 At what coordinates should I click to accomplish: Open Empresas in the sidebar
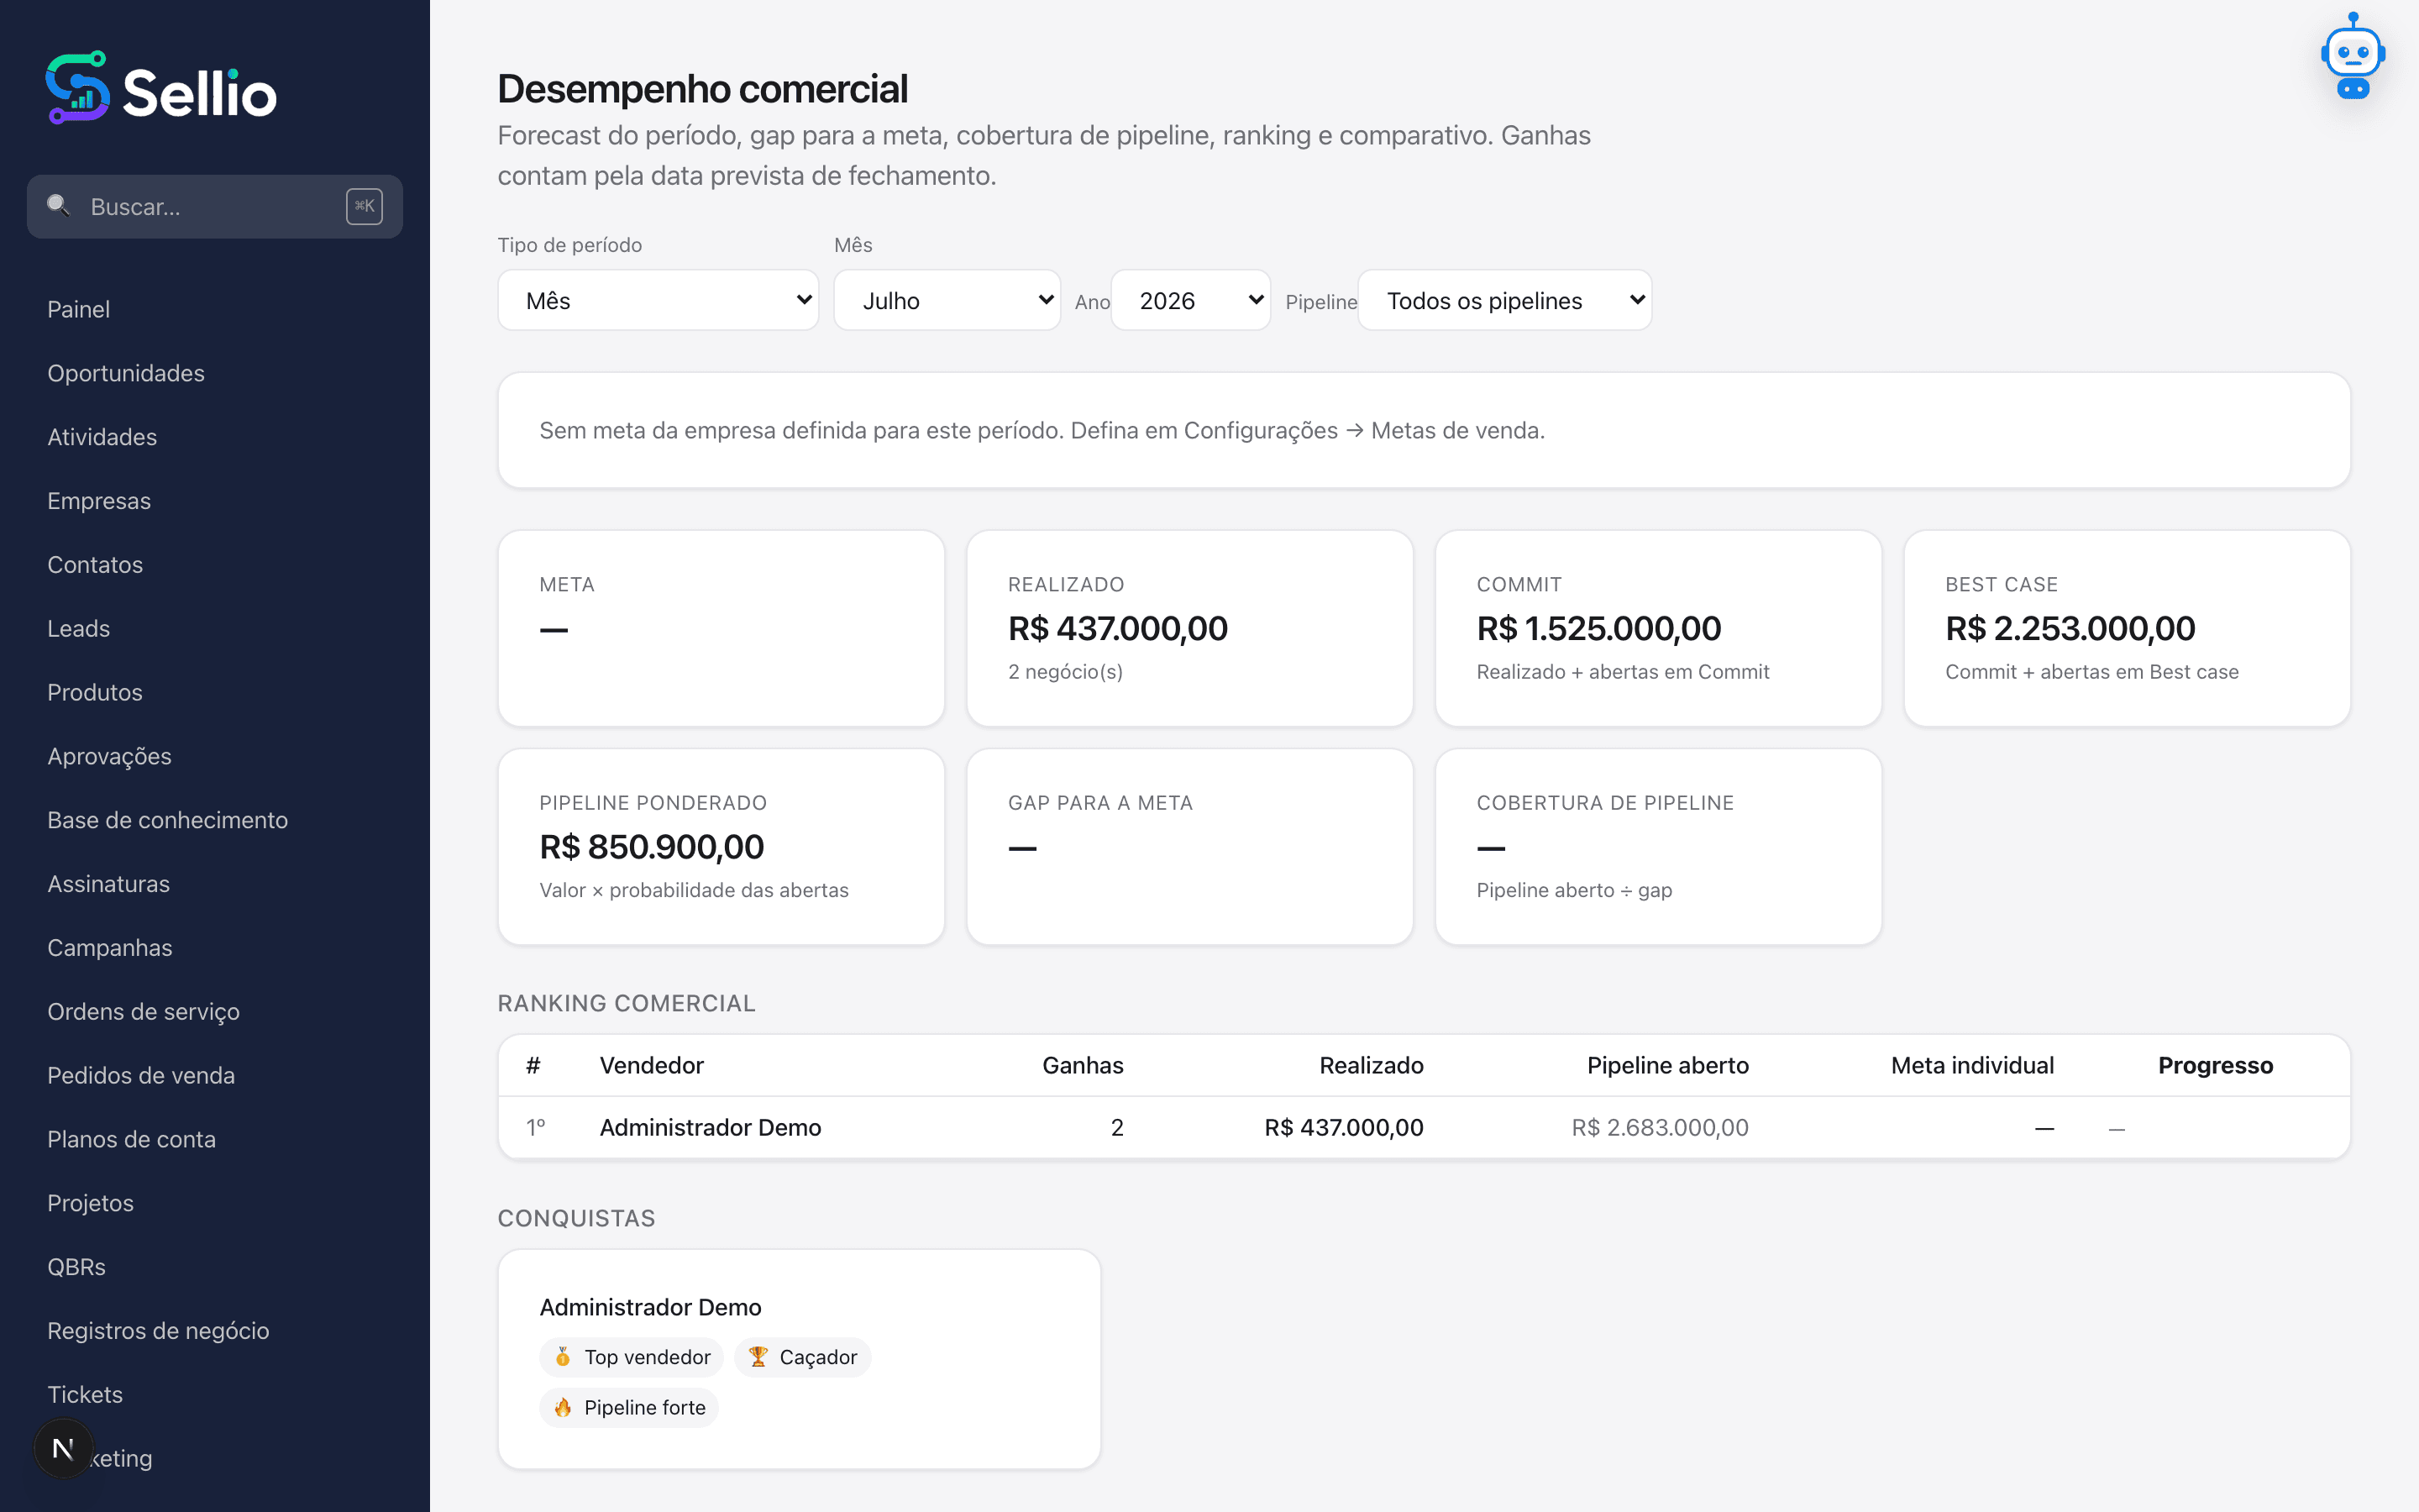pyautogui.click(x=99, y=501)
